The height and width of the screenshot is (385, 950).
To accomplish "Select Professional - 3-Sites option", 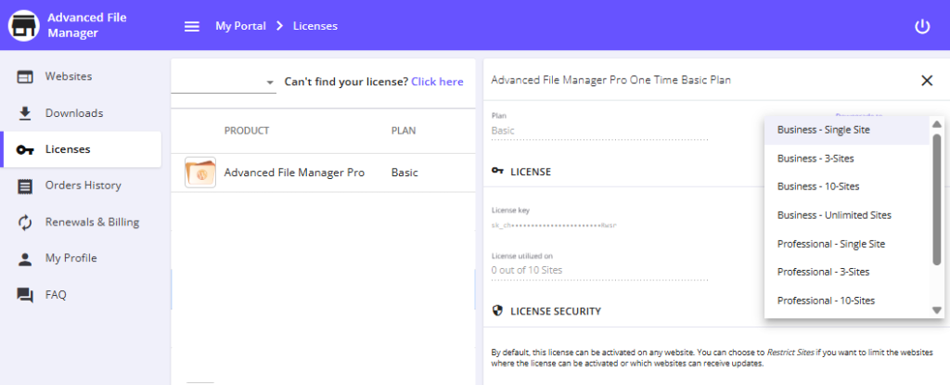I will pos(847,272).
